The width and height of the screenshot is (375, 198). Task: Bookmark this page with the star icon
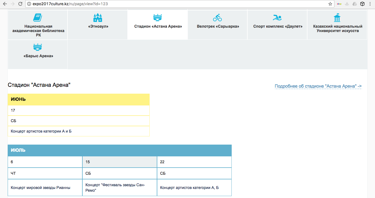point(330,4)
